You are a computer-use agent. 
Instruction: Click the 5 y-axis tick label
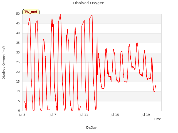(19, 101)
